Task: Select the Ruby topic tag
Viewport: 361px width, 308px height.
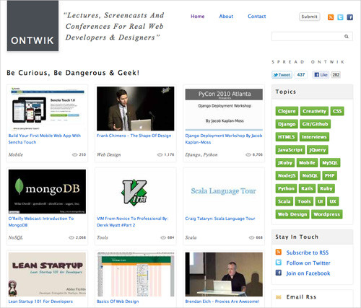Action: [x=326, y=188]
